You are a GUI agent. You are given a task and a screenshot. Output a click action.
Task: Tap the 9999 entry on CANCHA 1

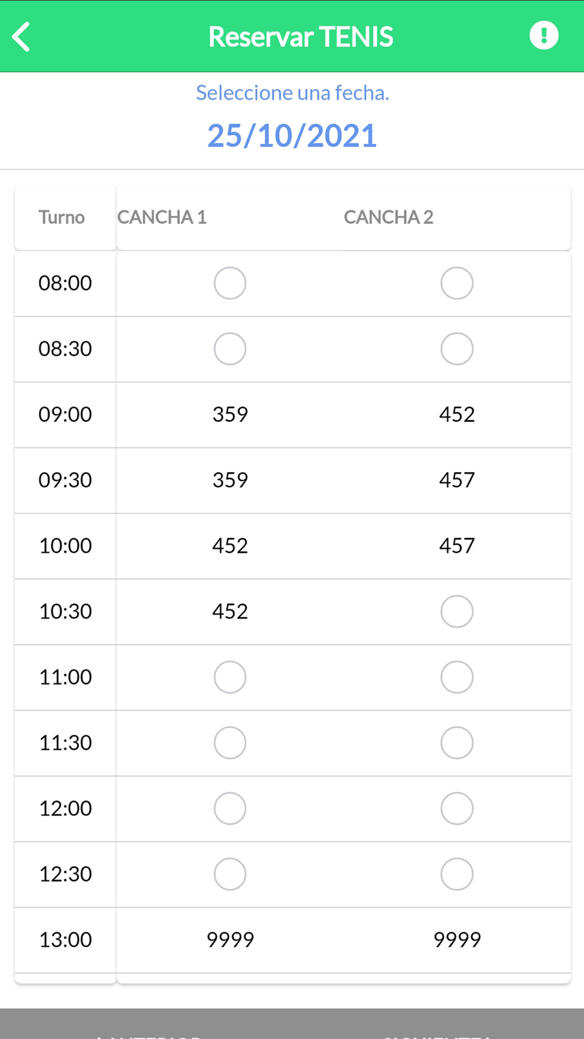pos(230,940)
